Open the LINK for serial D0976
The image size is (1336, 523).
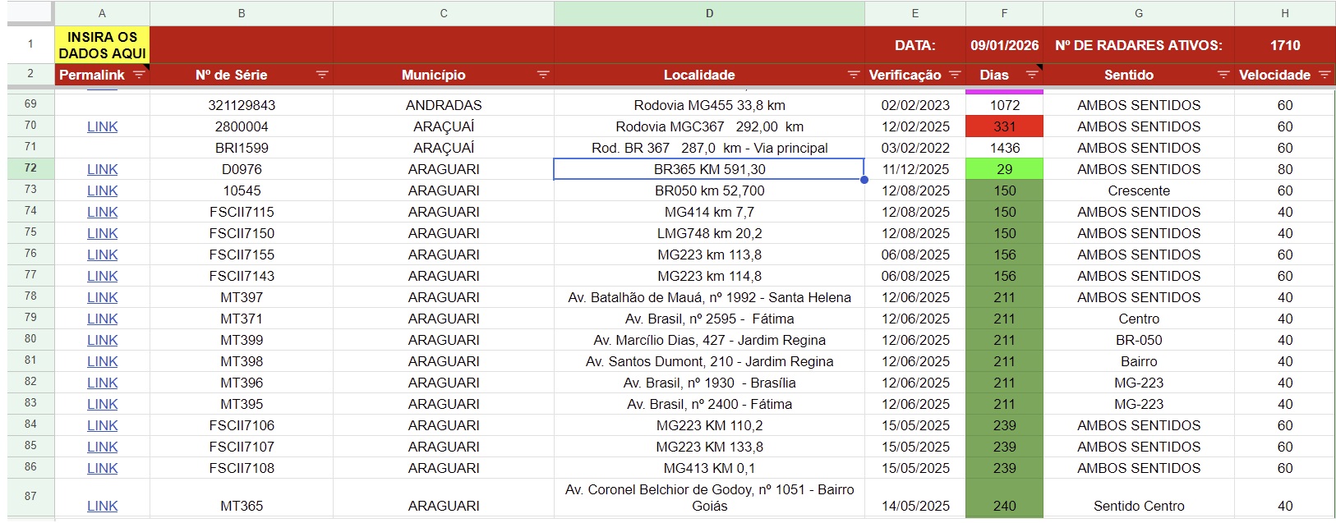[102, 169]
